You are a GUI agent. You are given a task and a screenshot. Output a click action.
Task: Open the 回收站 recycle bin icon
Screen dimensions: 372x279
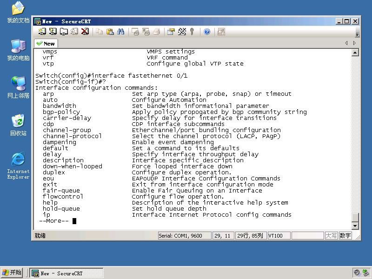(x=18, y=125)
